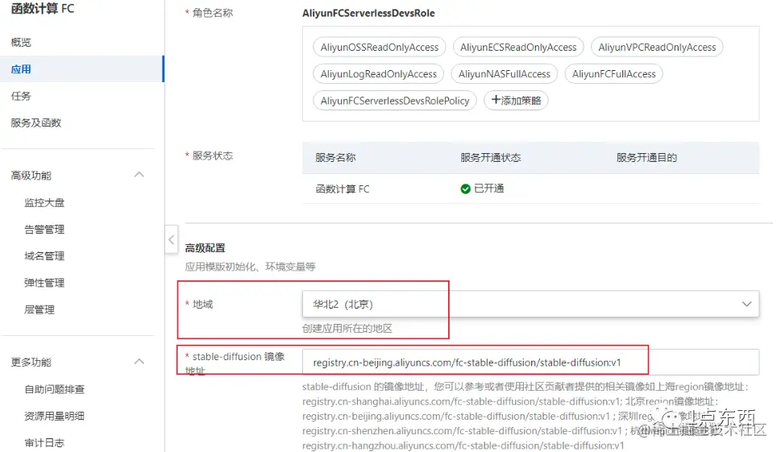Image resolution: width=781 pixels, height=452 pixels.
Task: Open 服务及函数 in the sidebar
Action: coord(35,123)
